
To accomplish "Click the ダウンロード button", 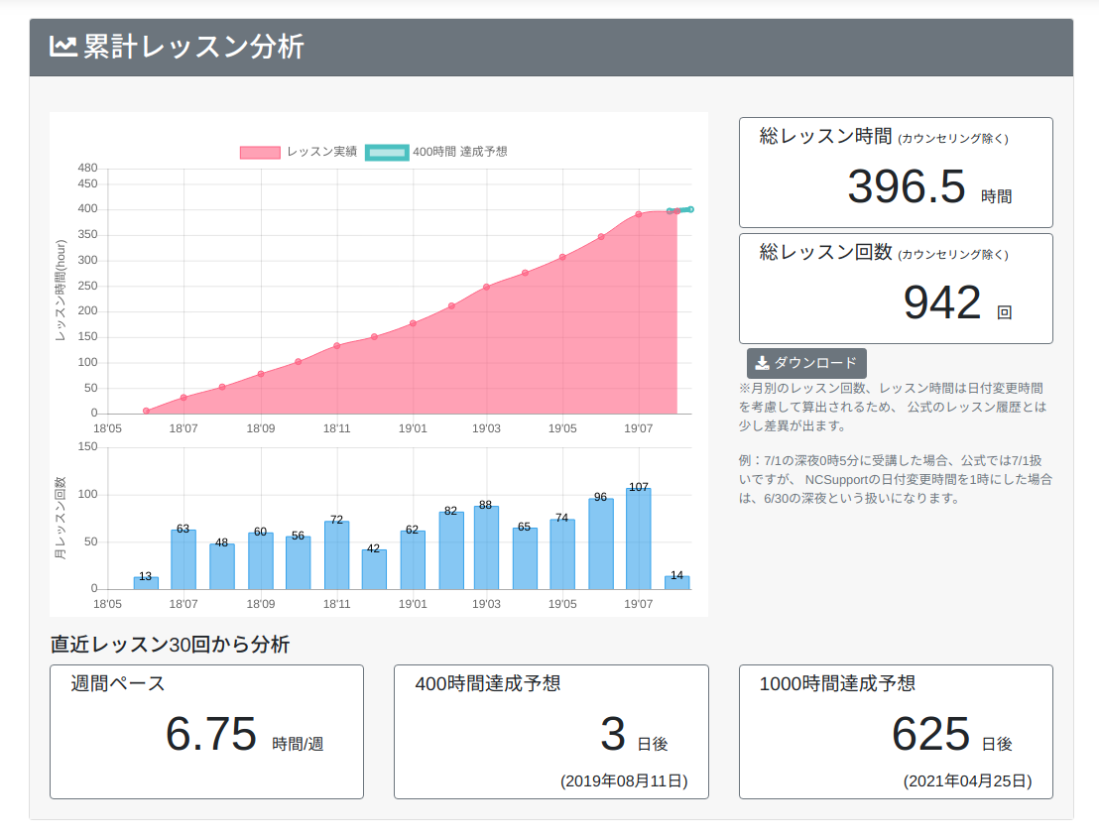I will point(806,363).
